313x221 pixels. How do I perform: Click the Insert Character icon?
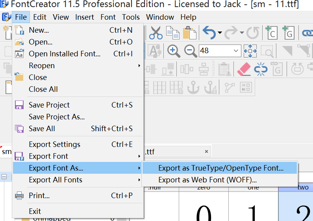tap(272, 33)
